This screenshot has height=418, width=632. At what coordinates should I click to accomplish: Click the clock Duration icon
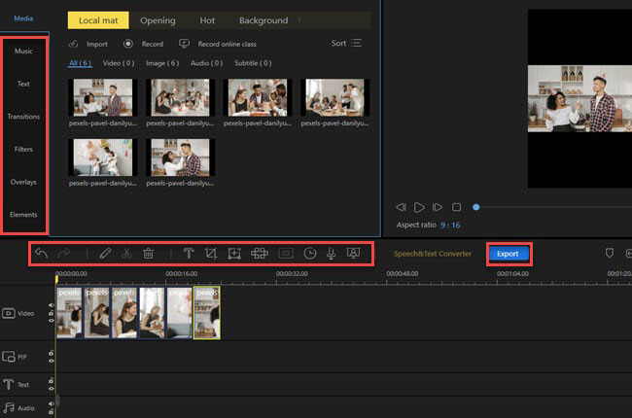click(310, 253)
